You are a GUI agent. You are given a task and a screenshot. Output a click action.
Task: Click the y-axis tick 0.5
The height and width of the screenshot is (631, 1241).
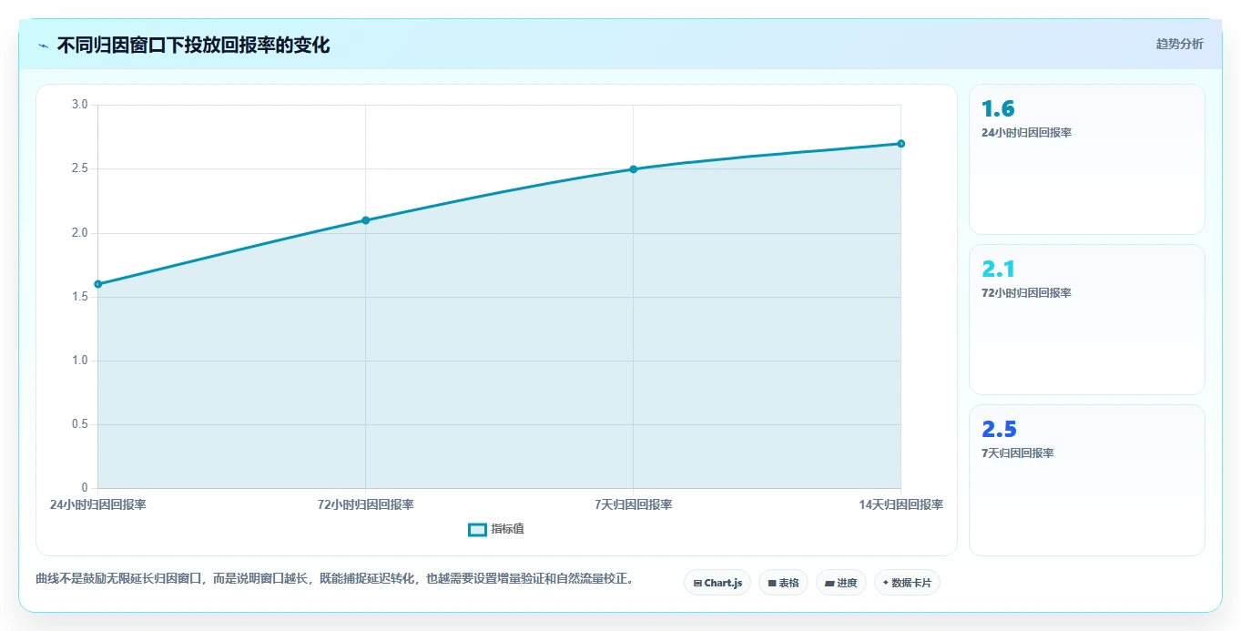pos(79,424)
